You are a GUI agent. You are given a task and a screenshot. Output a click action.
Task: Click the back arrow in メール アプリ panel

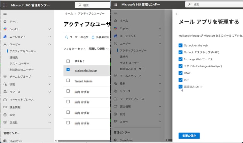pos(177,14)
